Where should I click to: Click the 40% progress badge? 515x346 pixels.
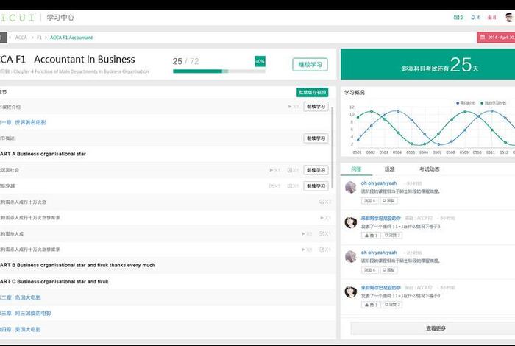[x=260, y=61]
